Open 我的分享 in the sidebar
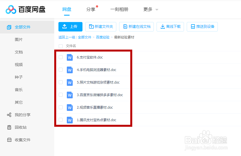Viewport: 241px width, 156px height. click(23, 115)
